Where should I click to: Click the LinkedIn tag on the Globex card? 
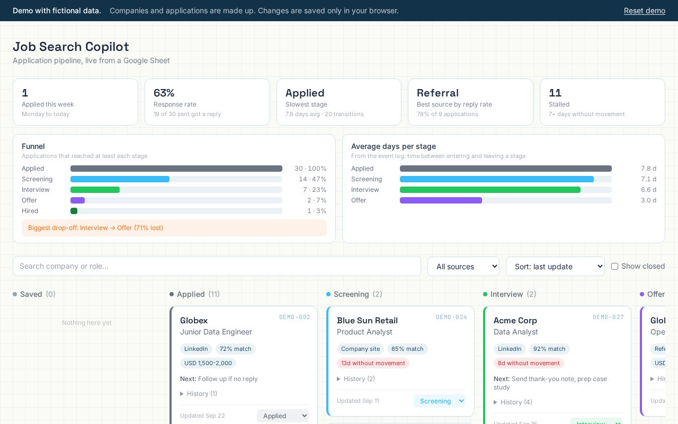196,349
